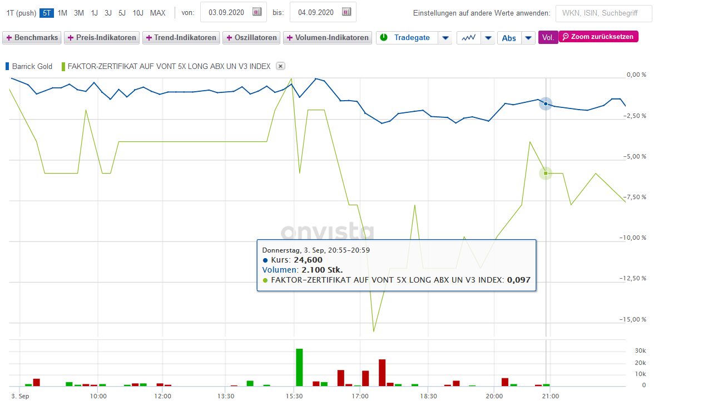Click the green certificate hover point

[x=546, y=173]
